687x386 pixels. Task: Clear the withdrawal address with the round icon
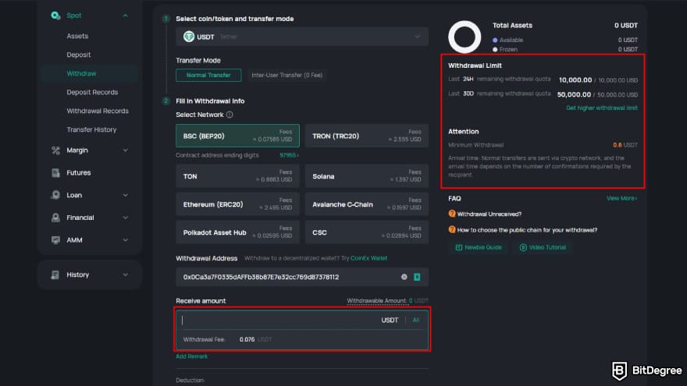(x=404, y=277)
